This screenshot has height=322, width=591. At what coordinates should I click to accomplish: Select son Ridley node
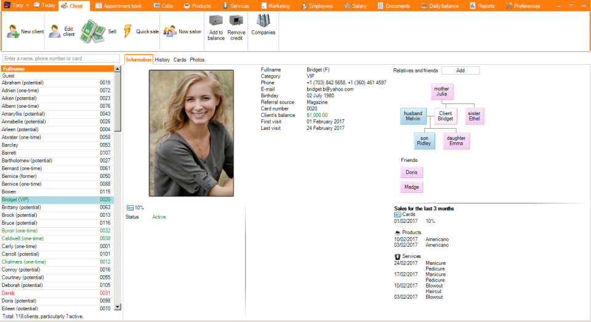click(424, 140)
